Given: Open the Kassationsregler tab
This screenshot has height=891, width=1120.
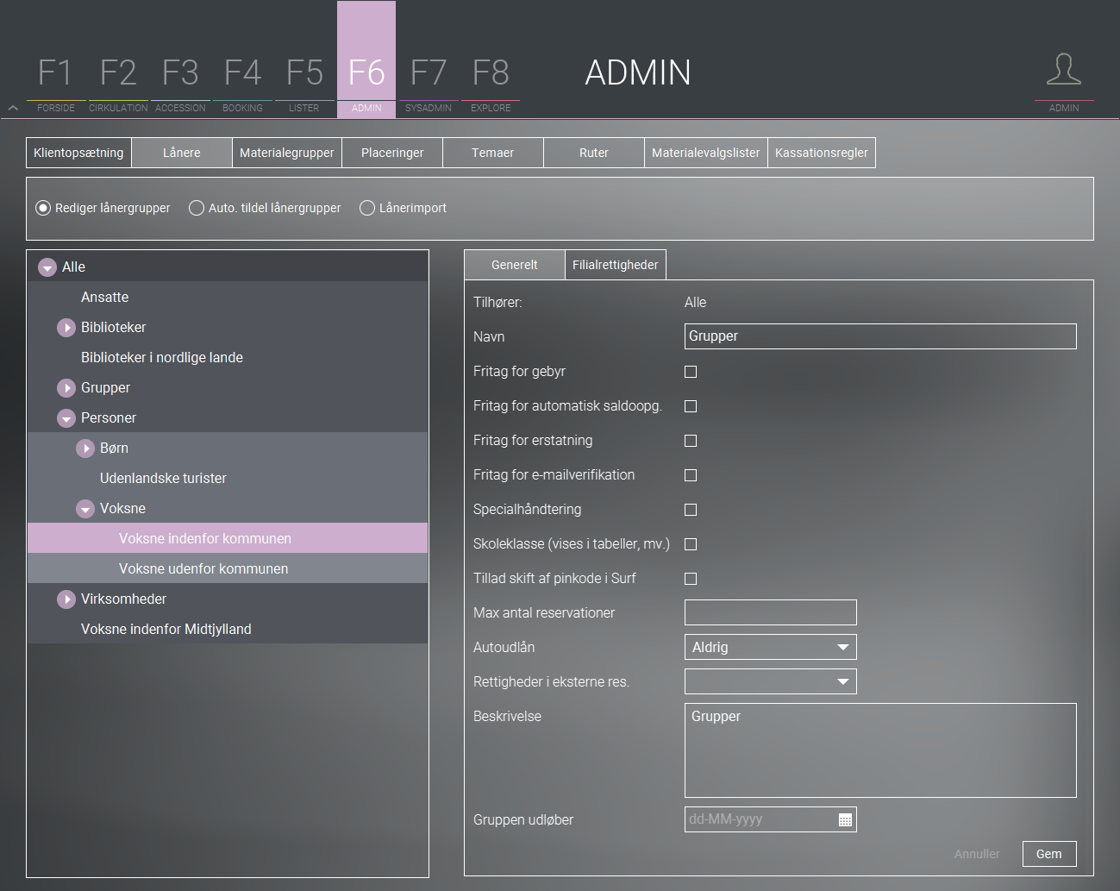Looking at the screenshot, I should (822, 153).
